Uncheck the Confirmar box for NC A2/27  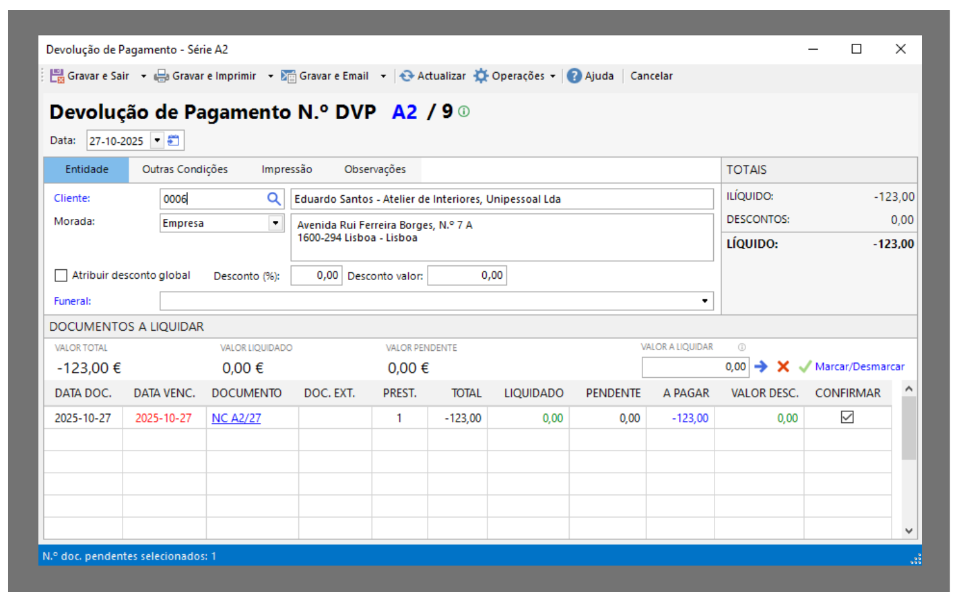(x=847, y=417)
